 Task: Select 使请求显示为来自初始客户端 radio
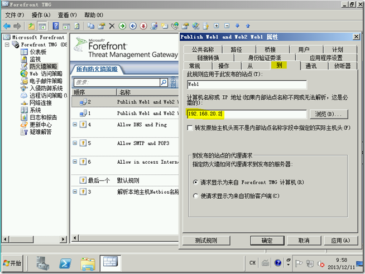coord(195,195)
